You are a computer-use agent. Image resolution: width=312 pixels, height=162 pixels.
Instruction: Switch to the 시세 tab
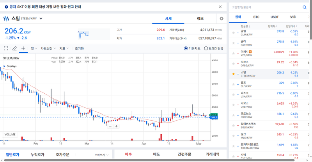168,18
